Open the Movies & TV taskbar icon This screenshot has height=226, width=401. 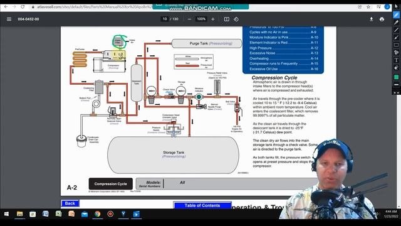pyautogui.click(x=136, y=214)
